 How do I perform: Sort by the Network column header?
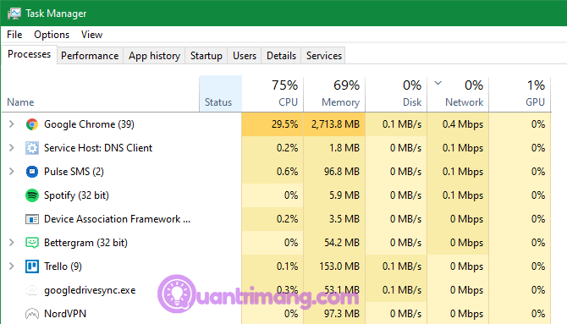(x=458, y=94)
